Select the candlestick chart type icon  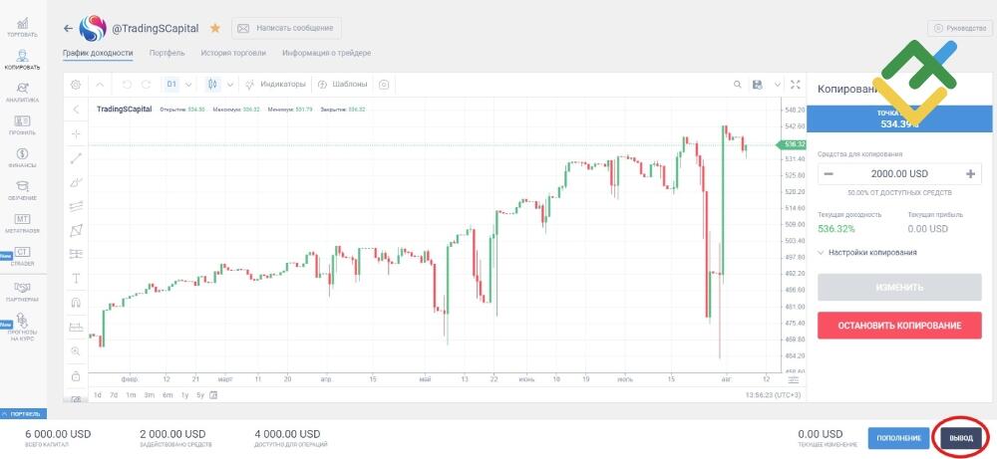[x=213, y=85]
